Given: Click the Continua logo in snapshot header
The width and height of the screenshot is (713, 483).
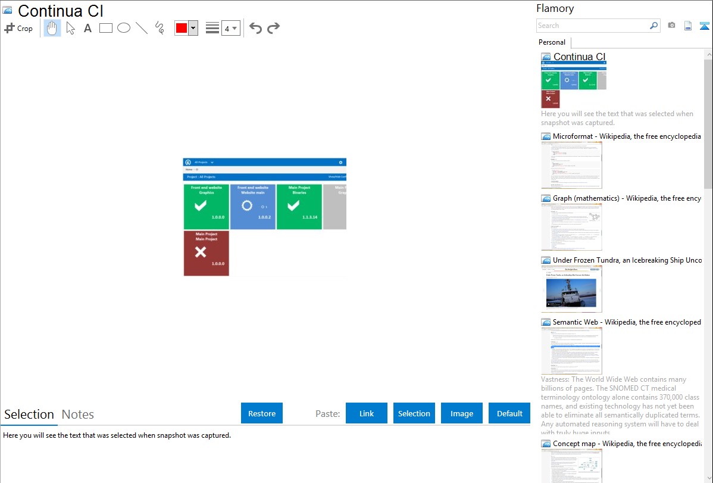Looking at the screenshot, I should [x=188, y=162].
